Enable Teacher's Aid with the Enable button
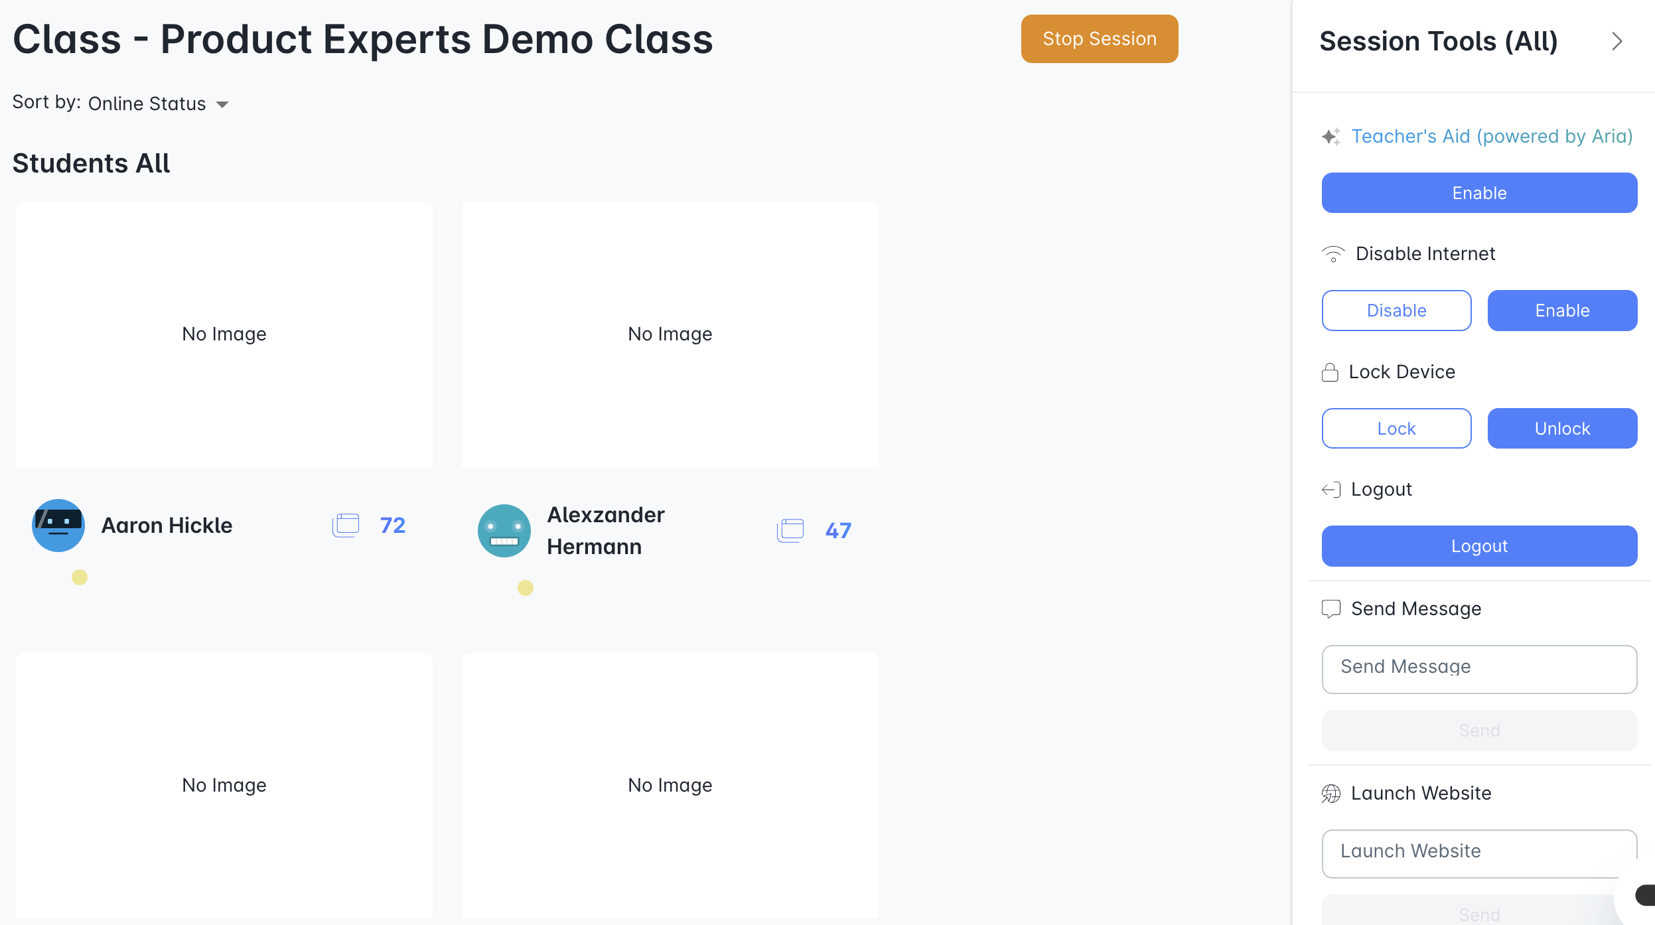The width and height of the screenshot is (1655, 925). point(1479,192)
